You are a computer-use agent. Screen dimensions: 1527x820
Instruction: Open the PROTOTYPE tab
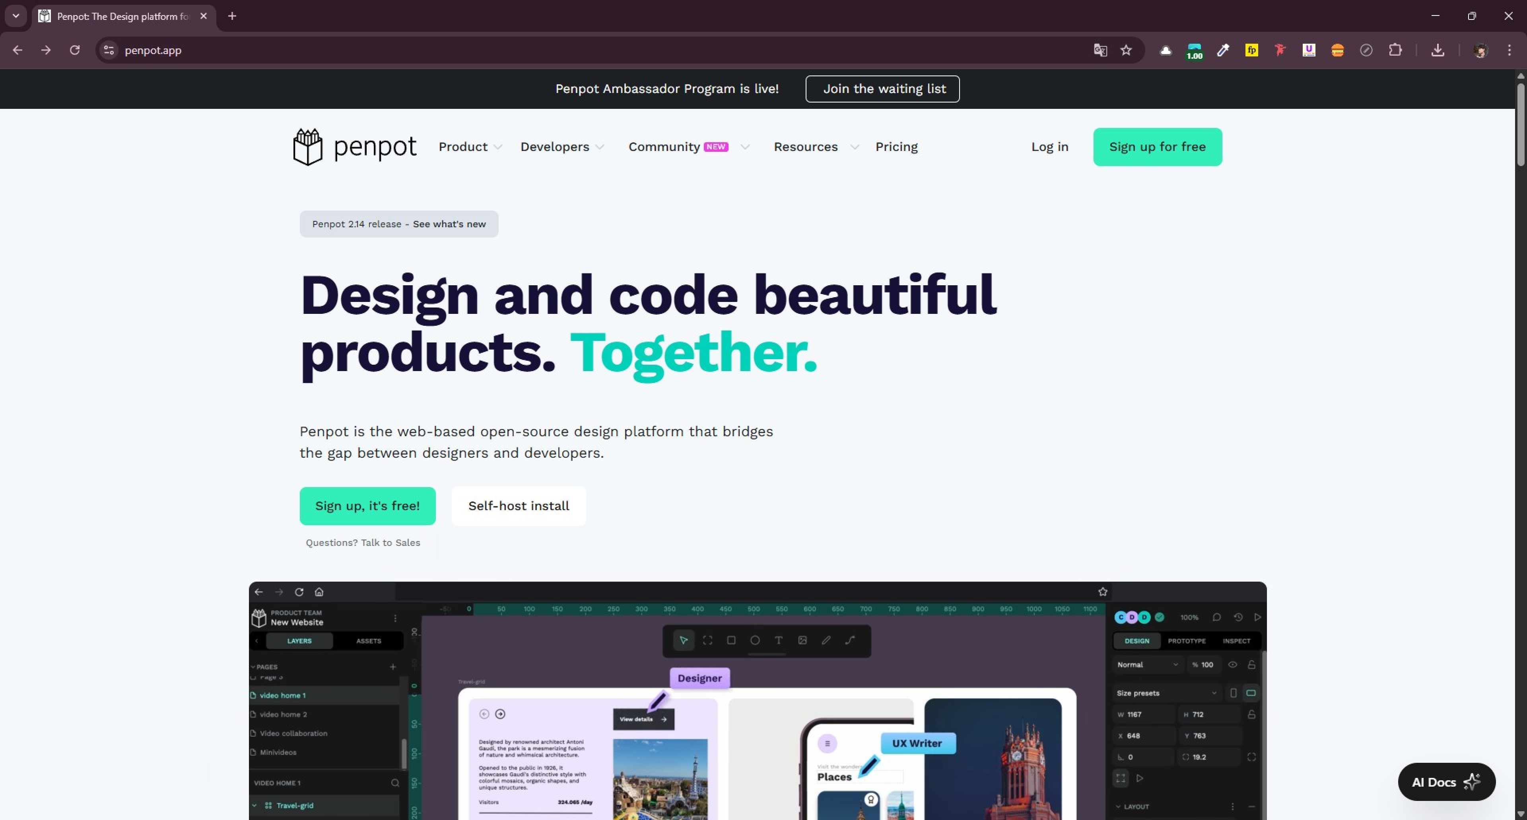click(1187, 640)
